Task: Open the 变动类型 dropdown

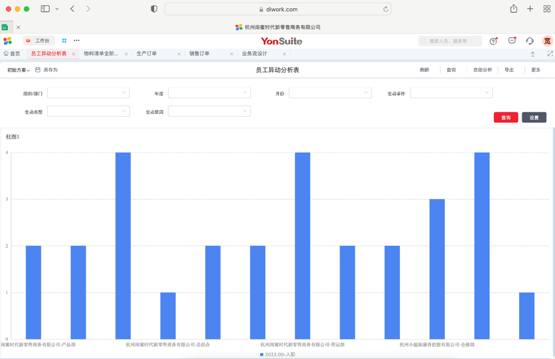Action: pyautogui.click(x=88, y=111)
